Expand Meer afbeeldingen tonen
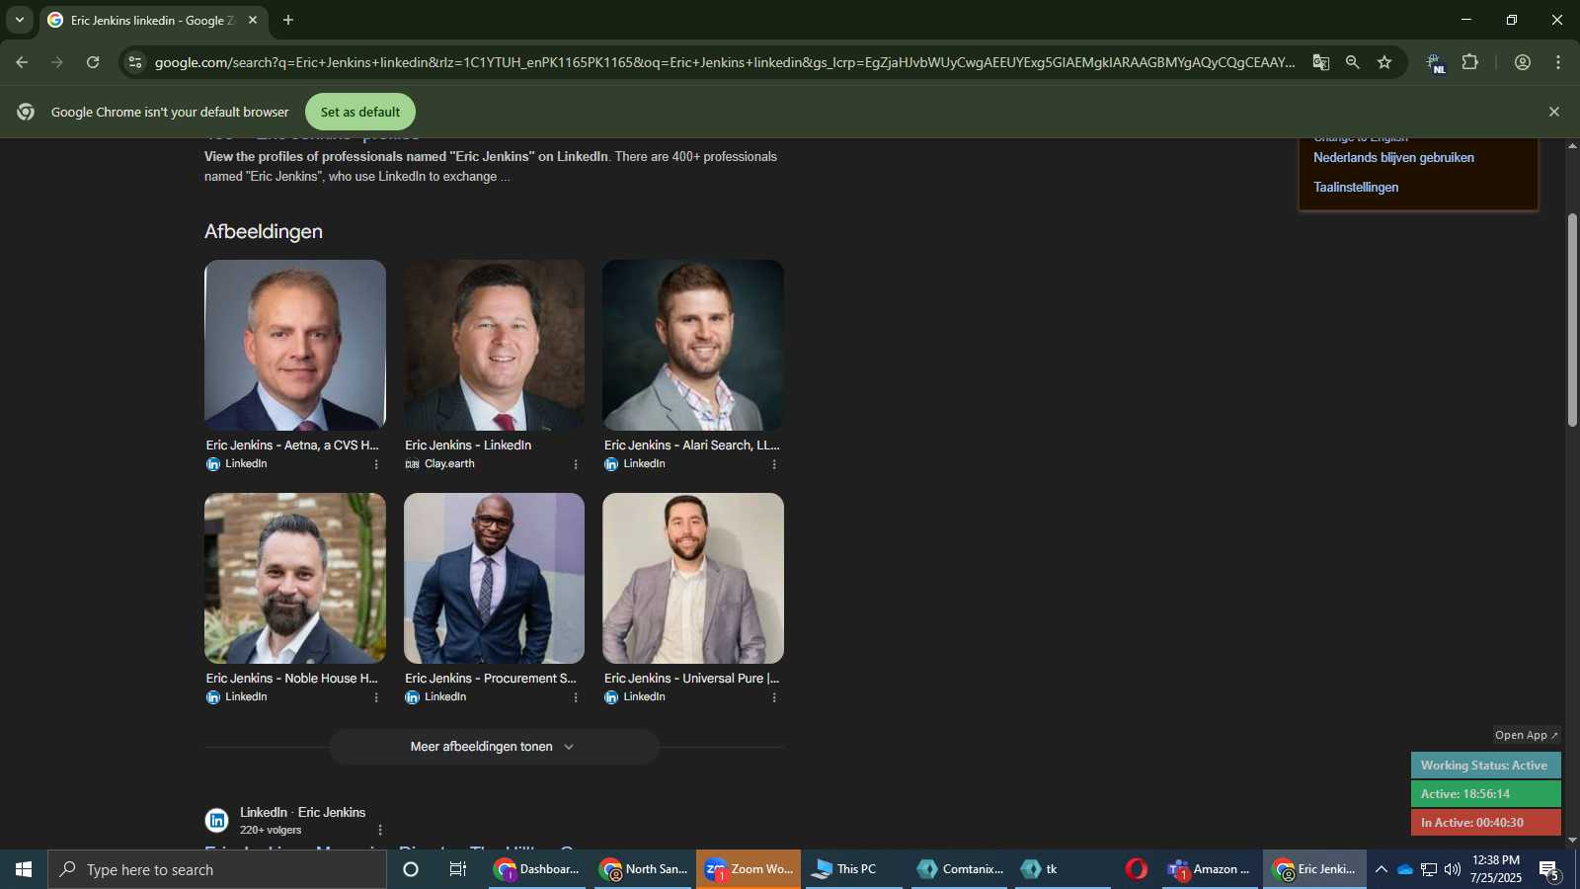 click(x=494, y=747)
